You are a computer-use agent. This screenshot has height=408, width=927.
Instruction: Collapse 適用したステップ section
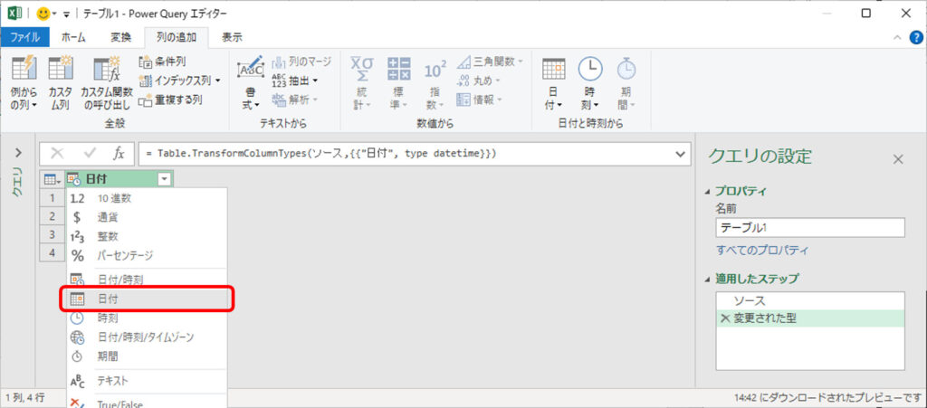(709, 278)
